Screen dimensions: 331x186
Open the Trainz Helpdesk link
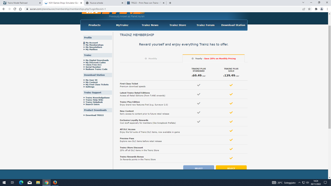pyautogui.click(x=94, y=102)
